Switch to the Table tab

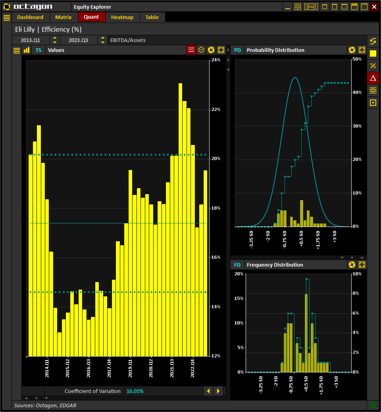pos(152,17)
